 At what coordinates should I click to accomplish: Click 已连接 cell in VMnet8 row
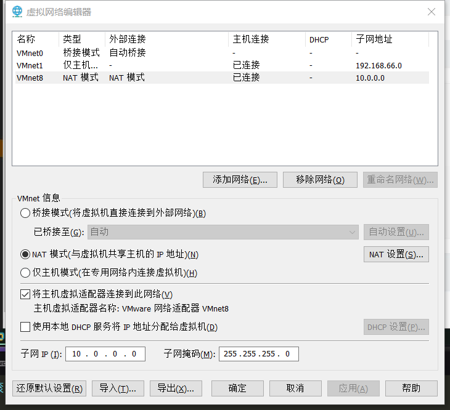click(x=246, y=78)
